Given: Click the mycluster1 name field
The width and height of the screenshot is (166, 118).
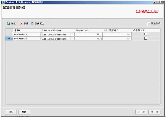Looking at the screenshot, I should 27,34.
